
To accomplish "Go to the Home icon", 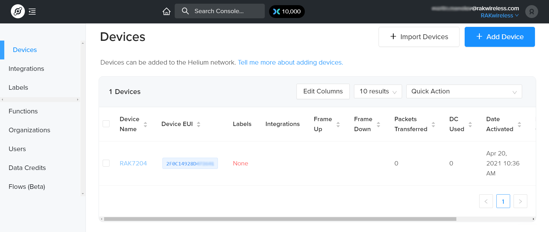I will pos(166,11).
